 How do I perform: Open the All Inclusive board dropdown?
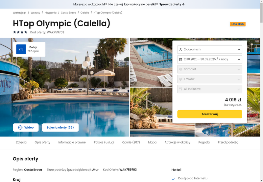[x=210, y=89]
